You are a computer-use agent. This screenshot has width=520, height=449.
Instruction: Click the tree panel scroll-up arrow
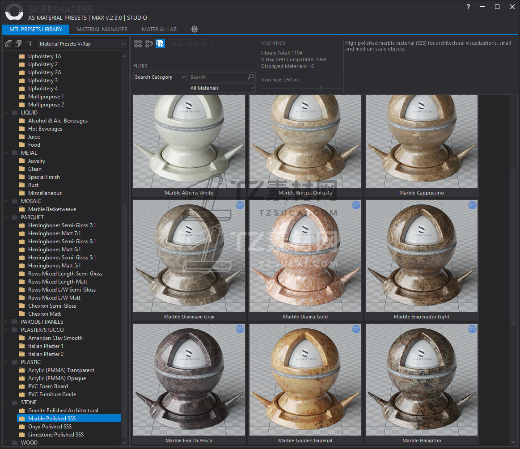pos(124,56)
